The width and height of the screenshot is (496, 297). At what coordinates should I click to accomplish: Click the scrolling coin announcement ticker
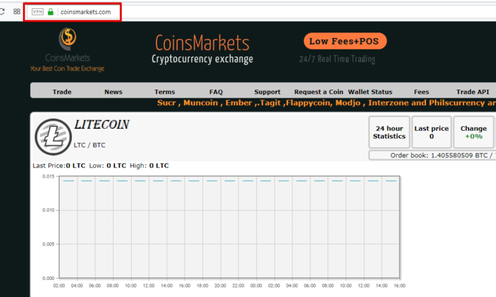click(x=326, y=103)
